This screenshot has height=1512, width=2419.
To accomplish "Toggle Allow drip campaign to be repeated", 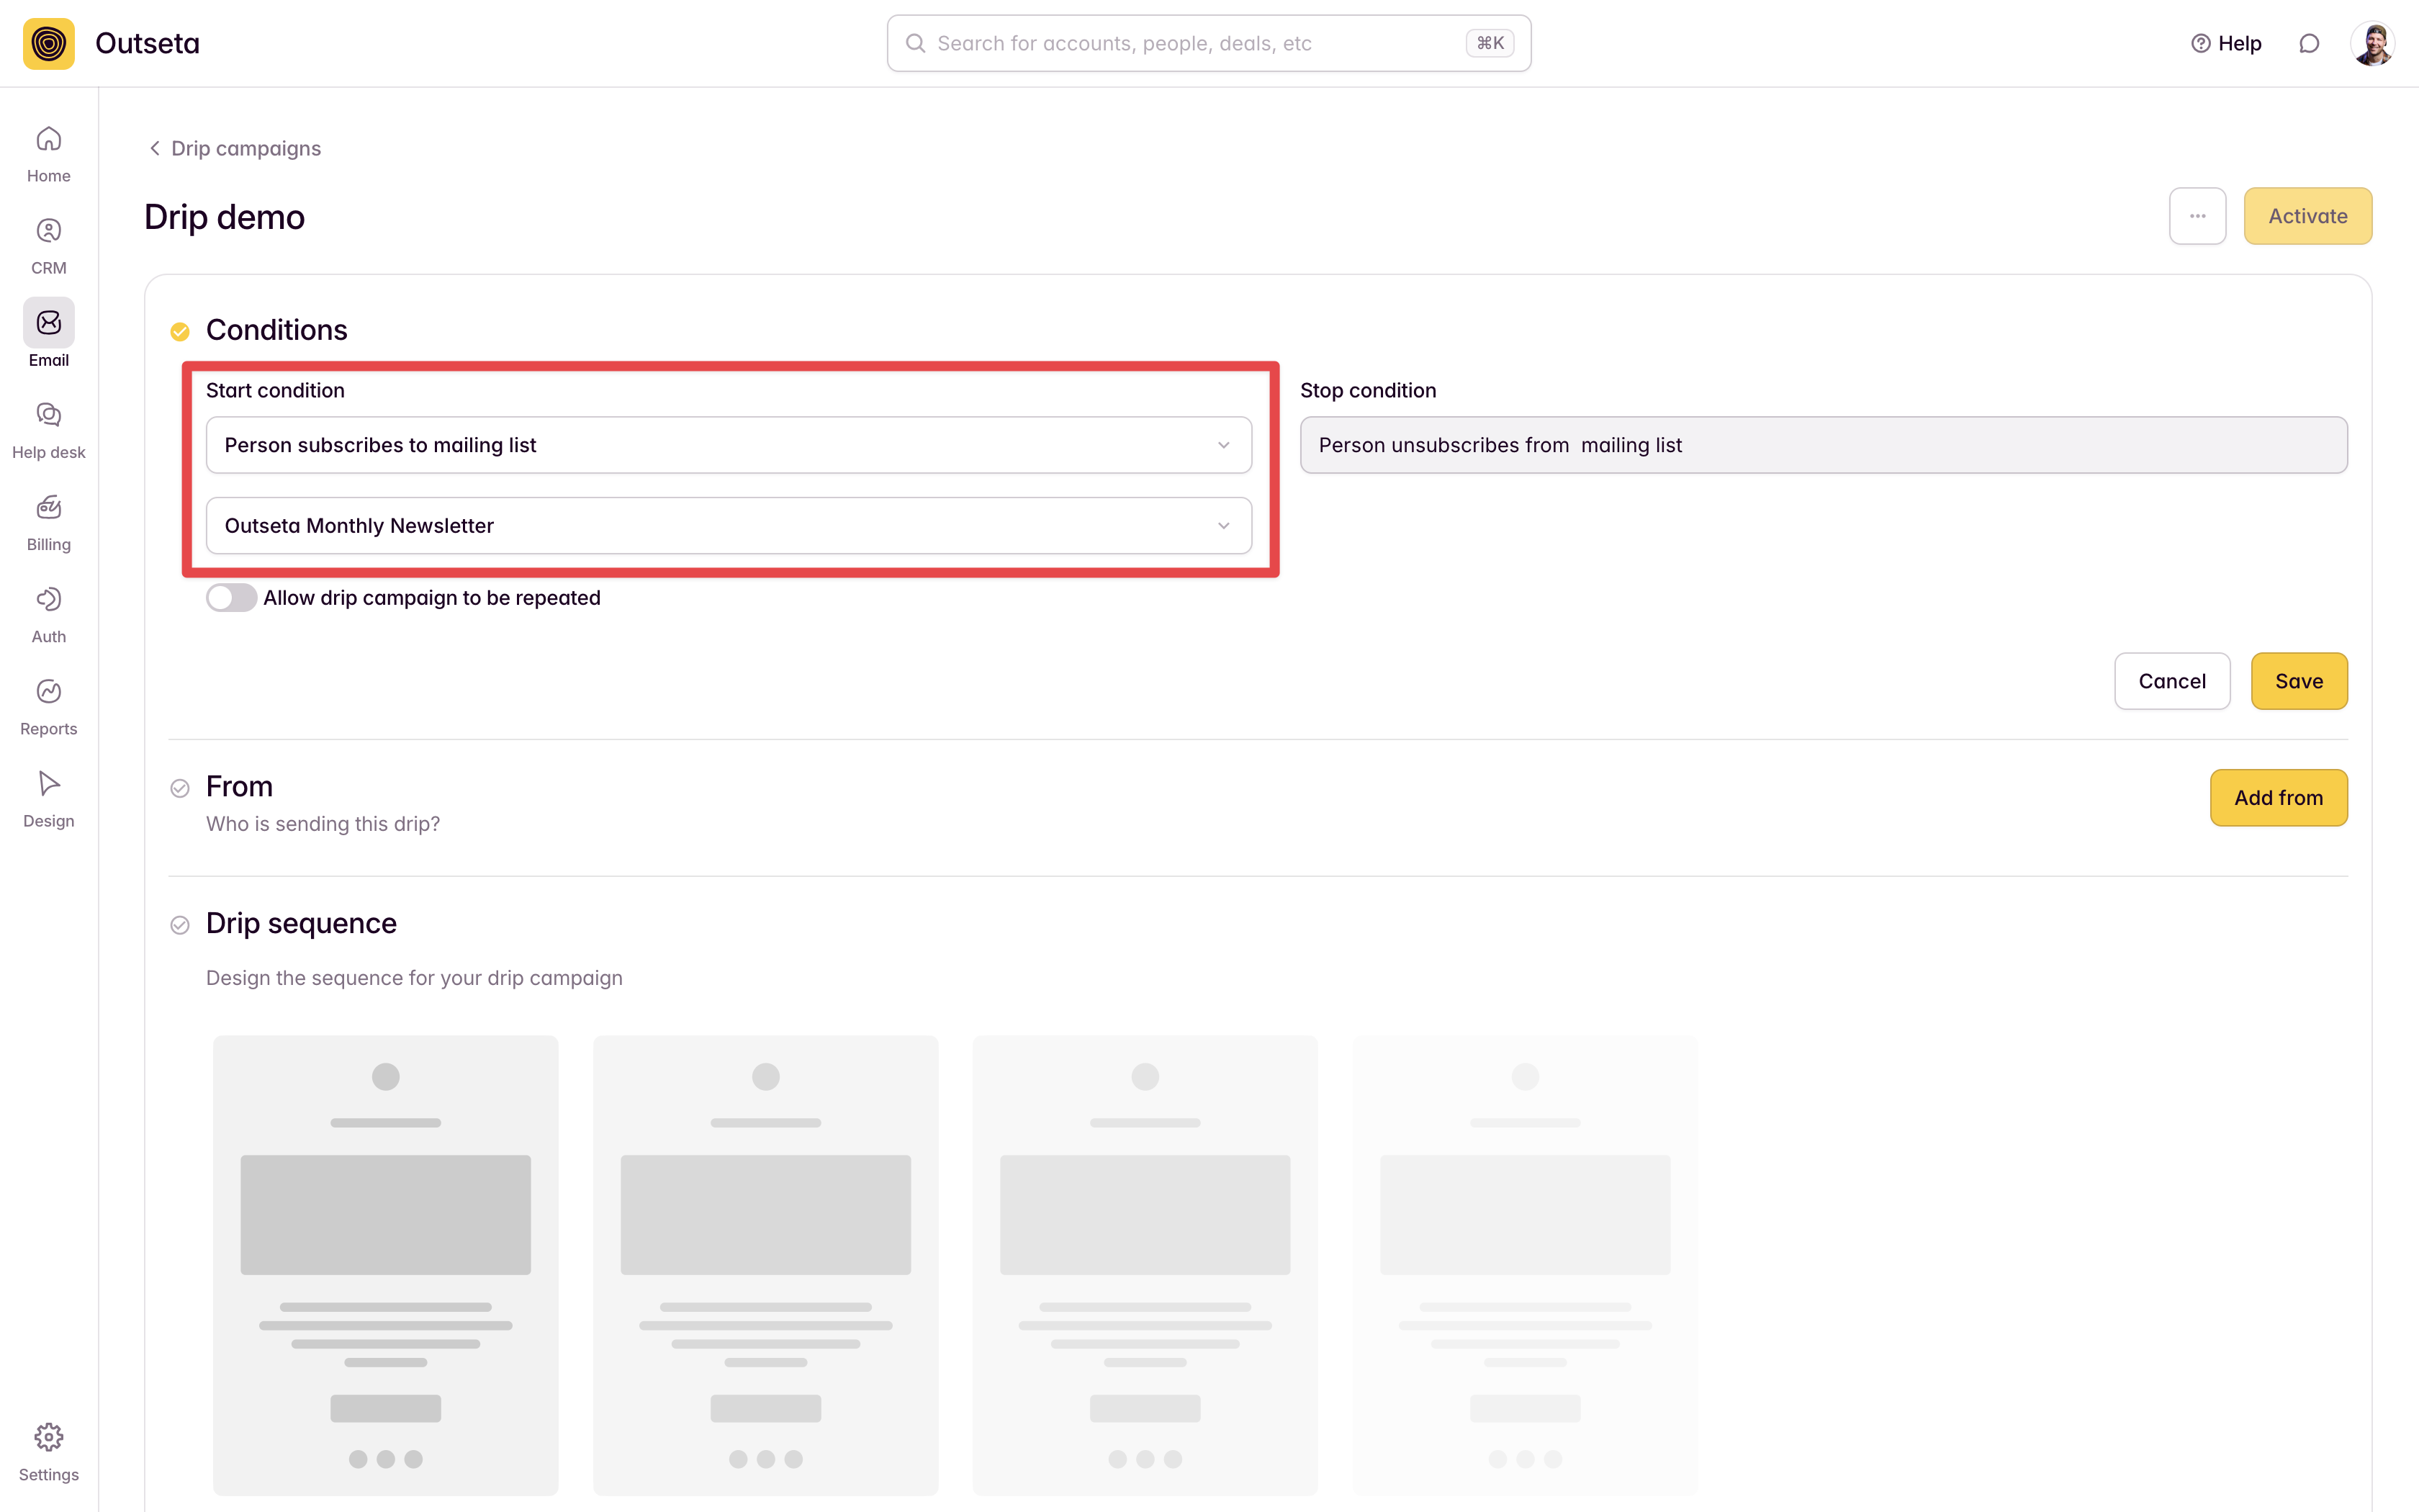I will click(232, 598).
